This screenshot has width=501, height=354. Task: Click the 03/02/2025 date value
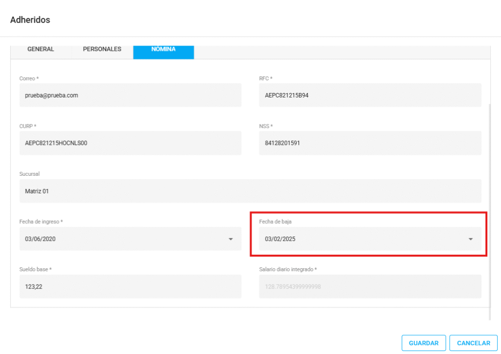(280, 239)
